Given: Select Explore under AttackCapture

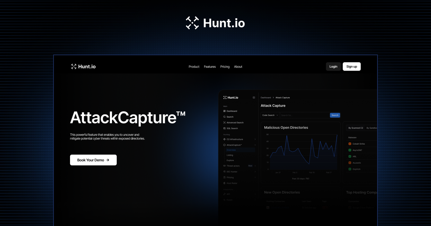Looking at the screenshot, I should (230, 160).
